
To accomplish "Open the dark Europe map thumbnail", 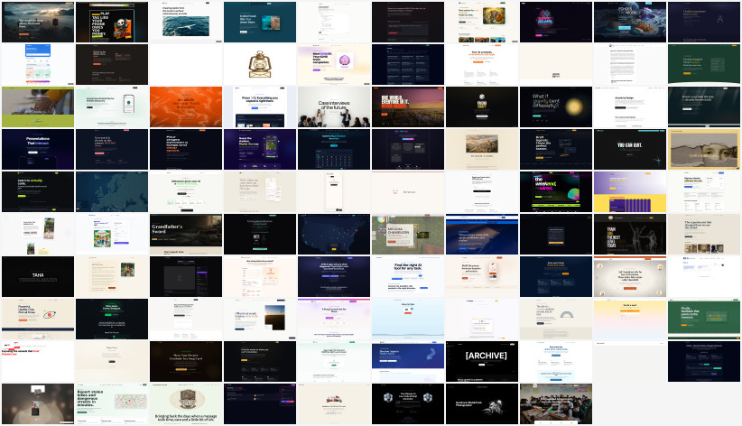I will 112,191.
